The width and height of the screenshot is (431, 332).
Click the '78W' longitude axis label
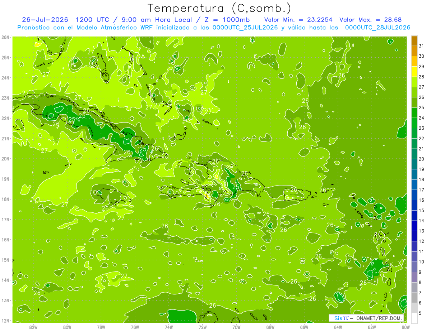pyautogui.click(x=101, y=327)
